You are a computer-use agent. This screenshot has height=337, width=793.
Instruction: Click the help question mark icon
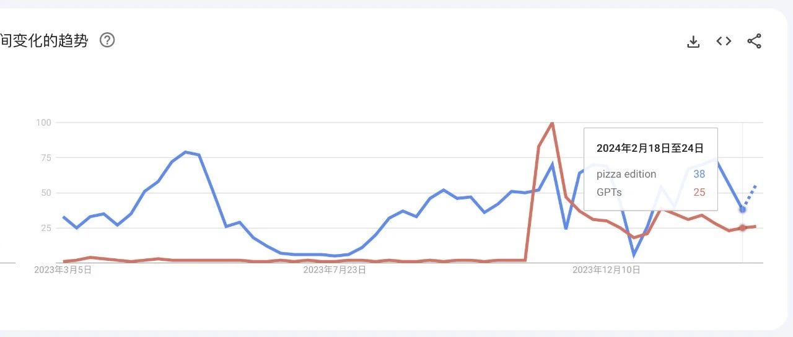[107, 41]
